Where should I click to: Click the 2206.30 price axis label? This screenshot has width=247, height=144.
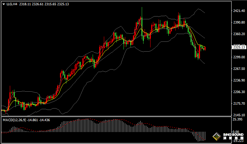point(239,92)
